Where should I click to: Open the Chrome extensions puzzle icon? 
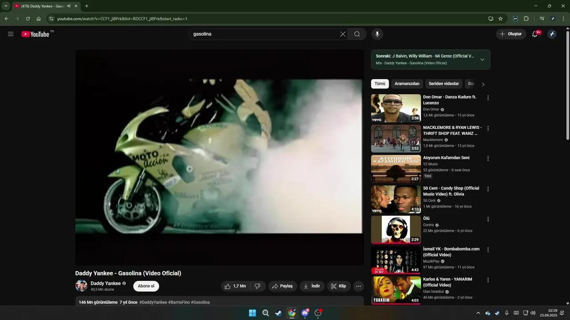pyautogui.click(x=526, y=19)
